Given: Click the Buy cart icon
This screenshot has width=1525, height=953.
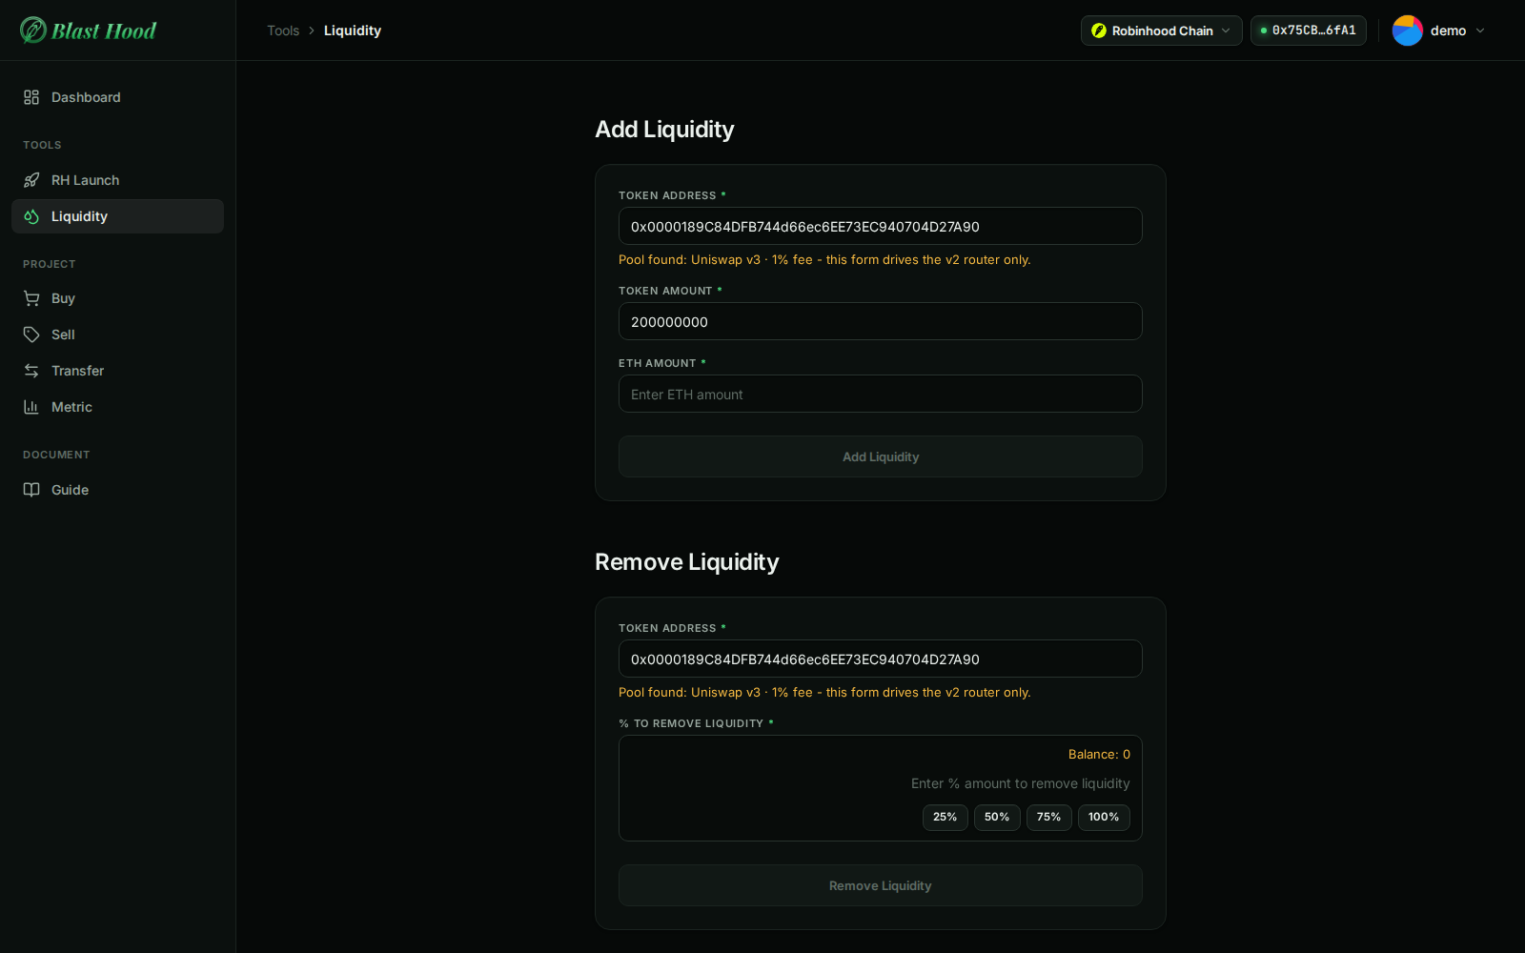Looking at the screenshot, I should tap(31, 298).
